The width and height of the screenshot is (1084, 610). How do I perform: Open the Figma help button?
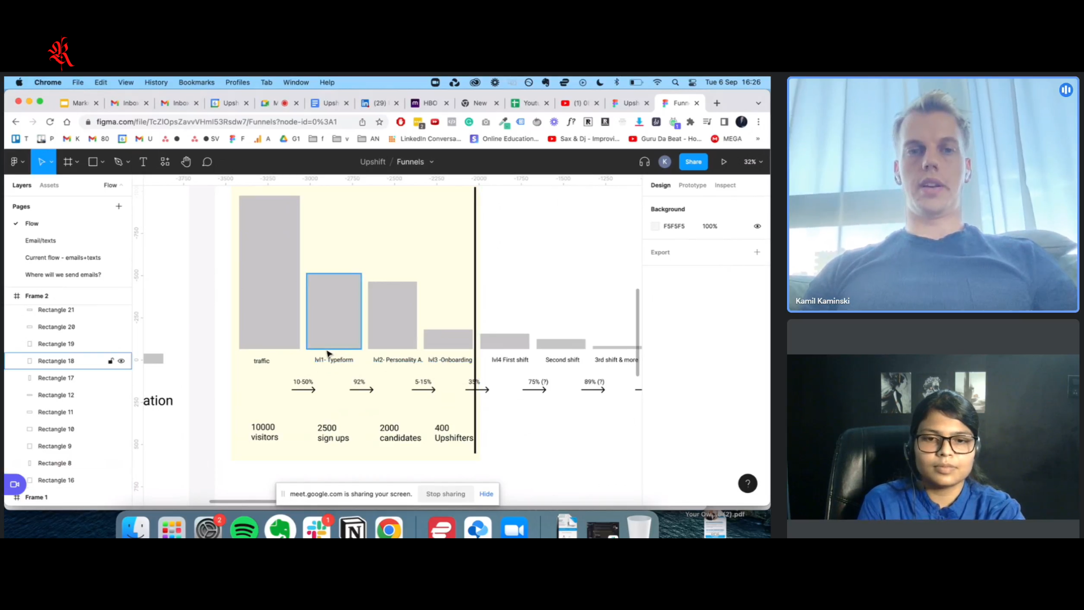pyautogui.click(x=748, y=483)
